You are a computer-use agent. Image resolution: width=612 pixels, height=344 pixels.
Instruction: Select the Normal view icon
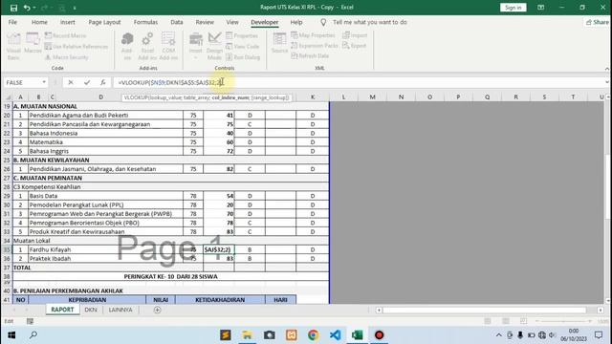488,321
